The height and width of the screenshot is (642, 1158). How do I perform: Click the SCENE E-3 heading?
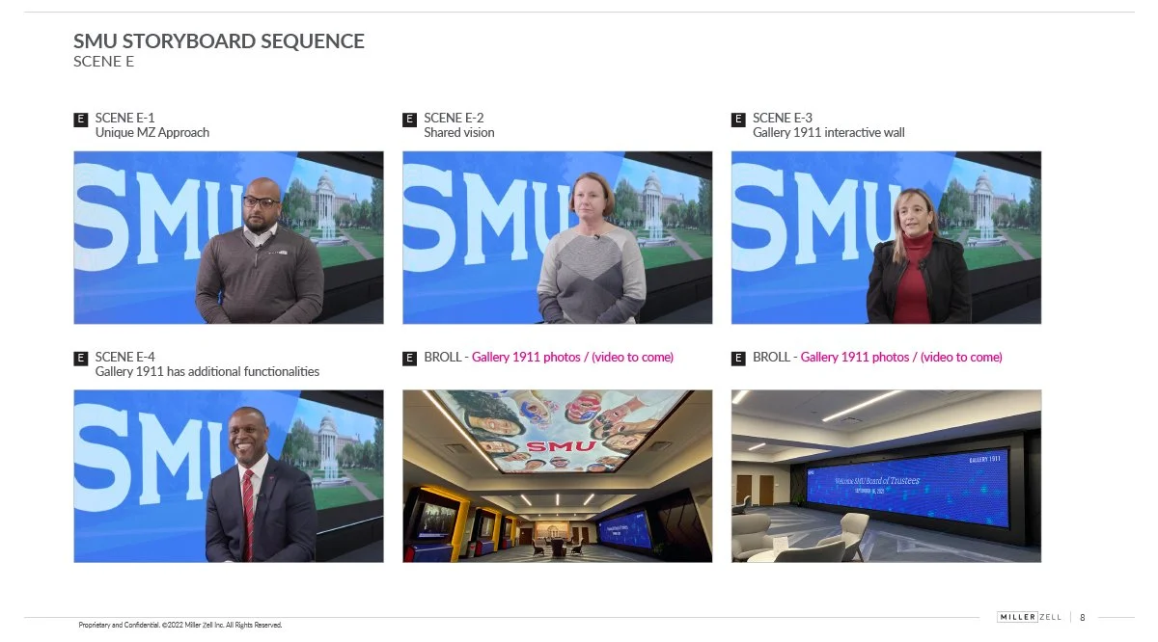pos(783,119)
